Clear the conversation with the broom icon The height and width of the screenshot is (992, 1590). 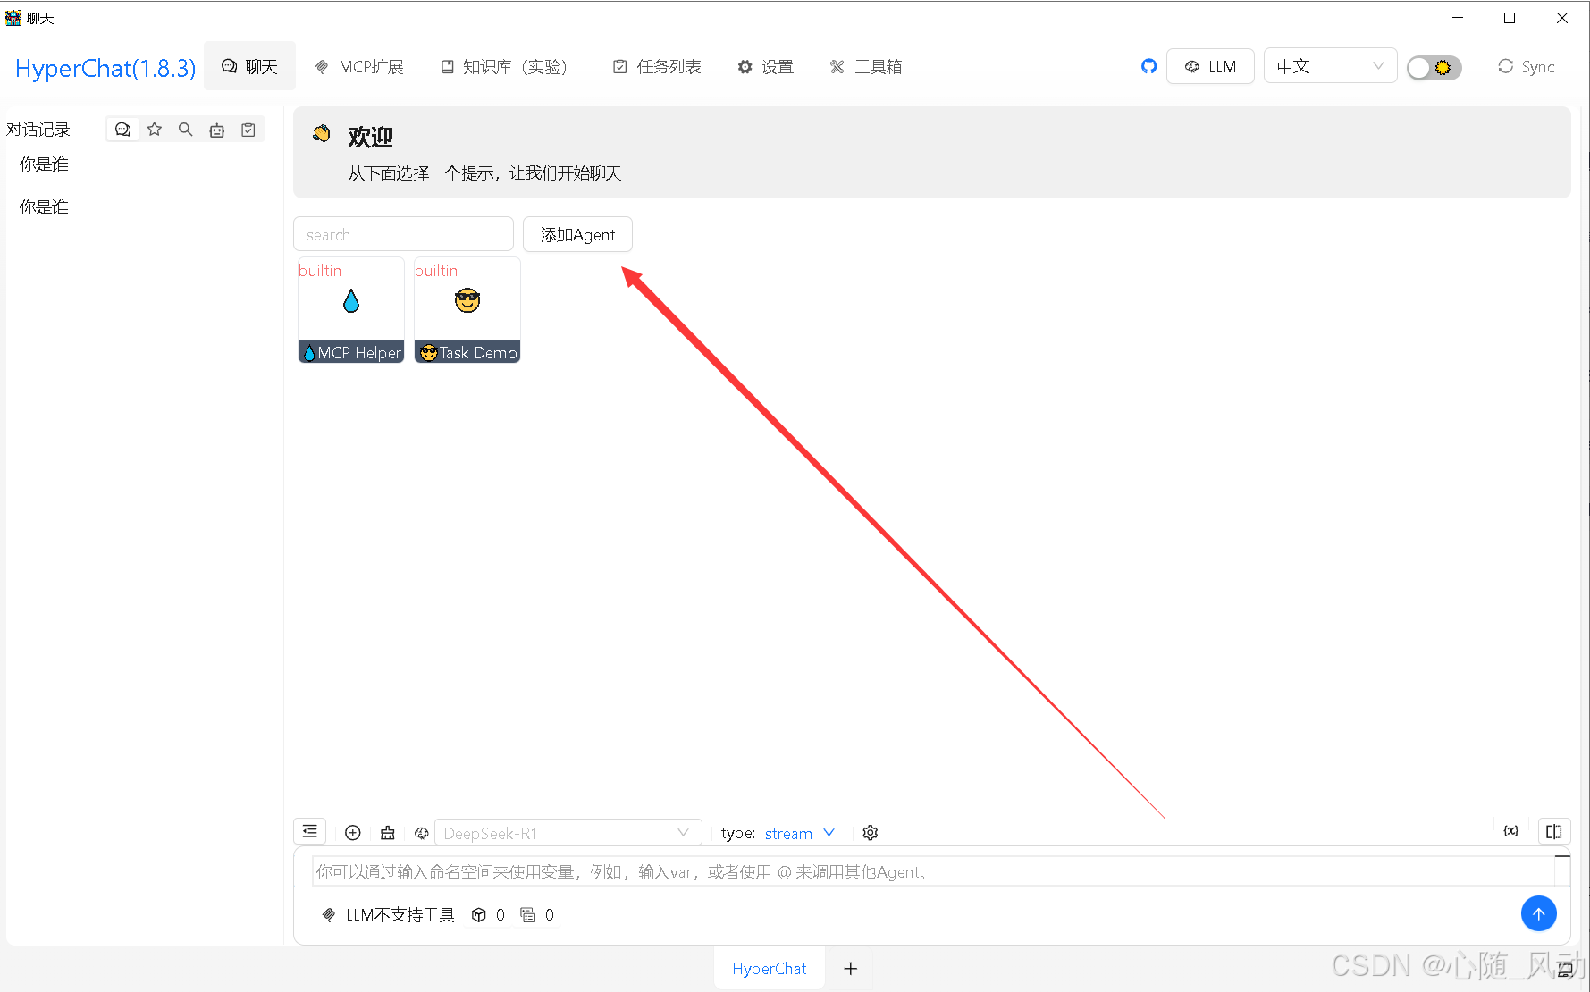click(x=388, y=833)
